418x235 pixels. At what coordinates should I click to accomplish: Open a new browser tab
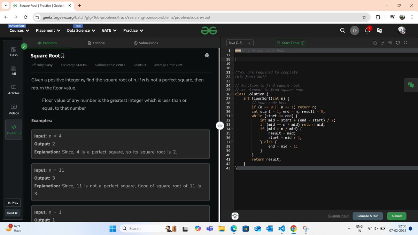(80, 6)
